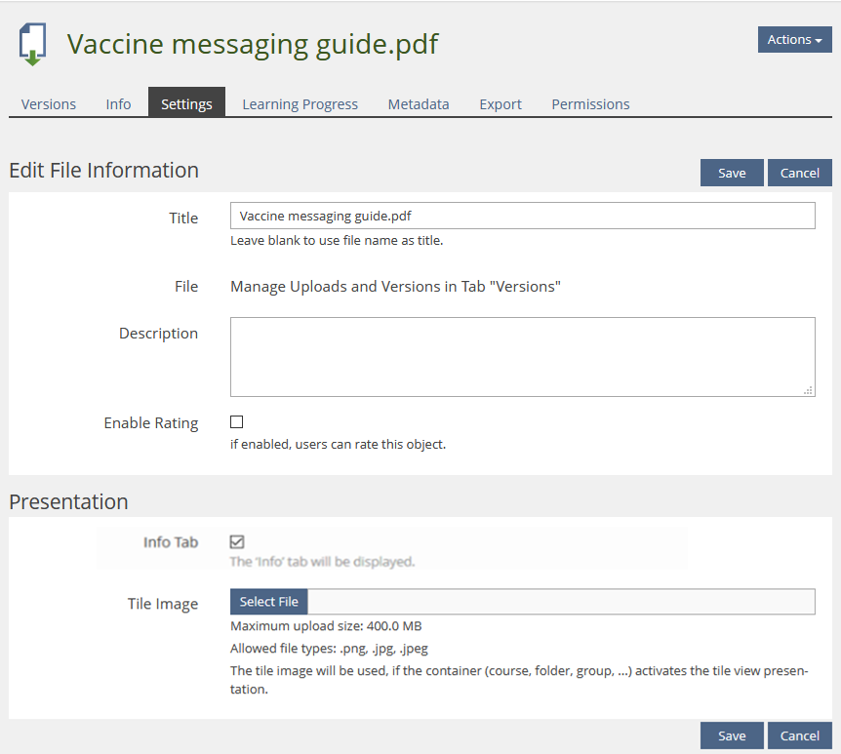Open the Actions dropdown menu
This screenshot has height=754, width=841.
tap(794, 40)
